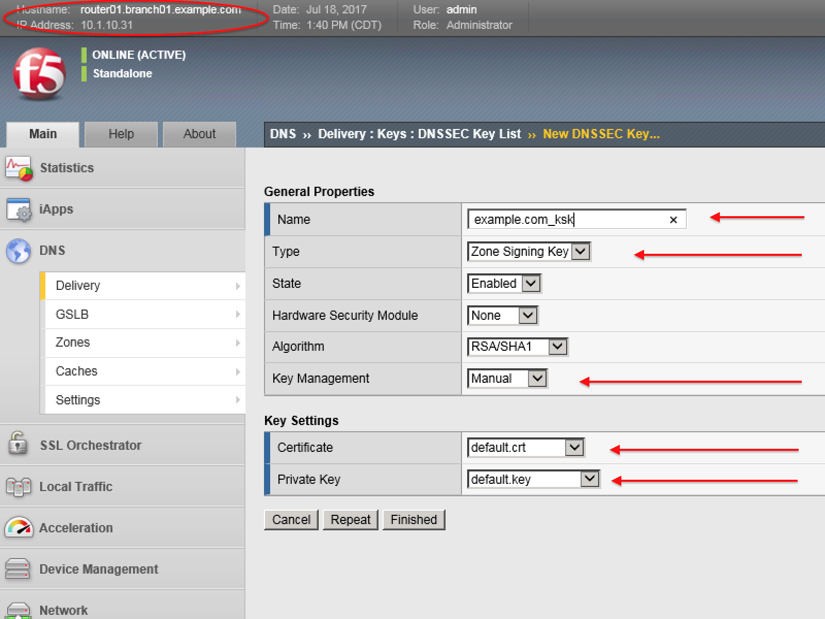Viewport: 825px width, 619px height.
Task: Select the DNS menu label
Action: 53,251
